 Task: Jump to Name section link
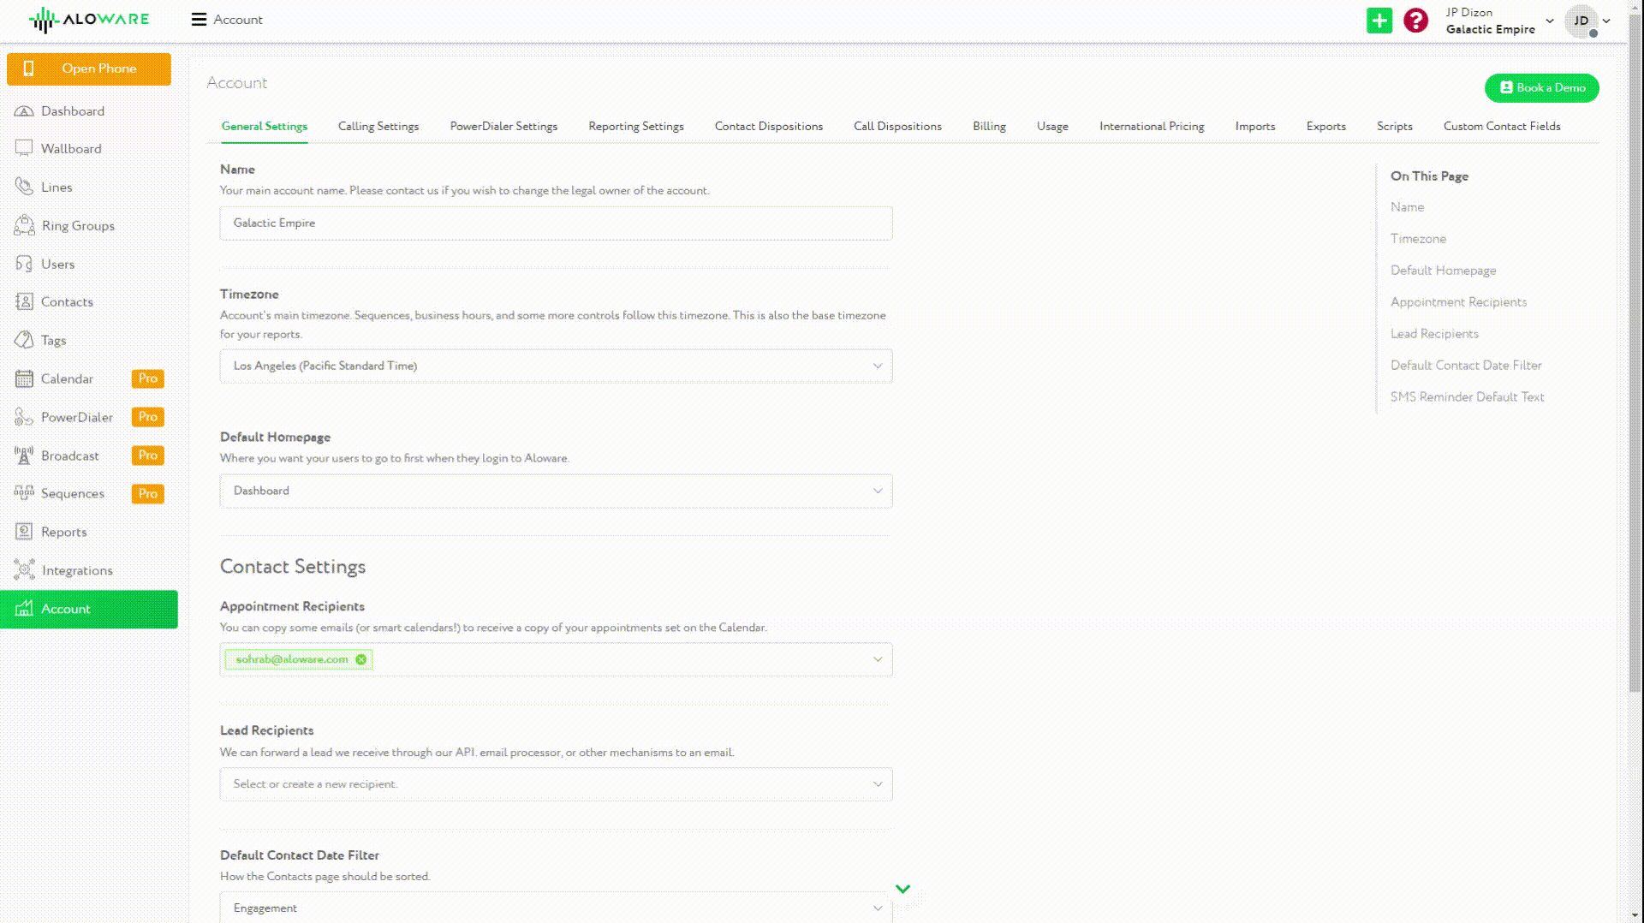tap(1407, 207)
